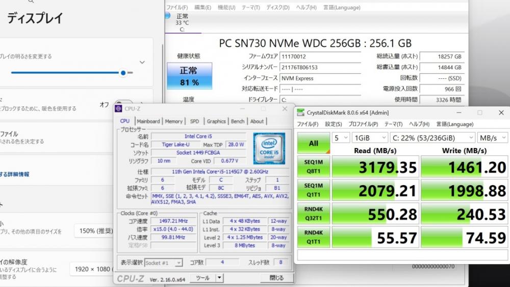Click the CrystalDiskMark title bar icon
Screen dimensions: 510x287
click(x=301, y=112)
